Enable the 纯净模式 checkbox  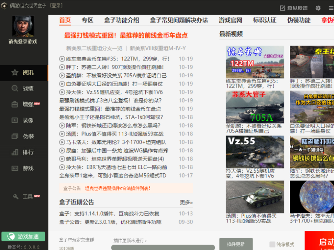(x=272, y=244)
